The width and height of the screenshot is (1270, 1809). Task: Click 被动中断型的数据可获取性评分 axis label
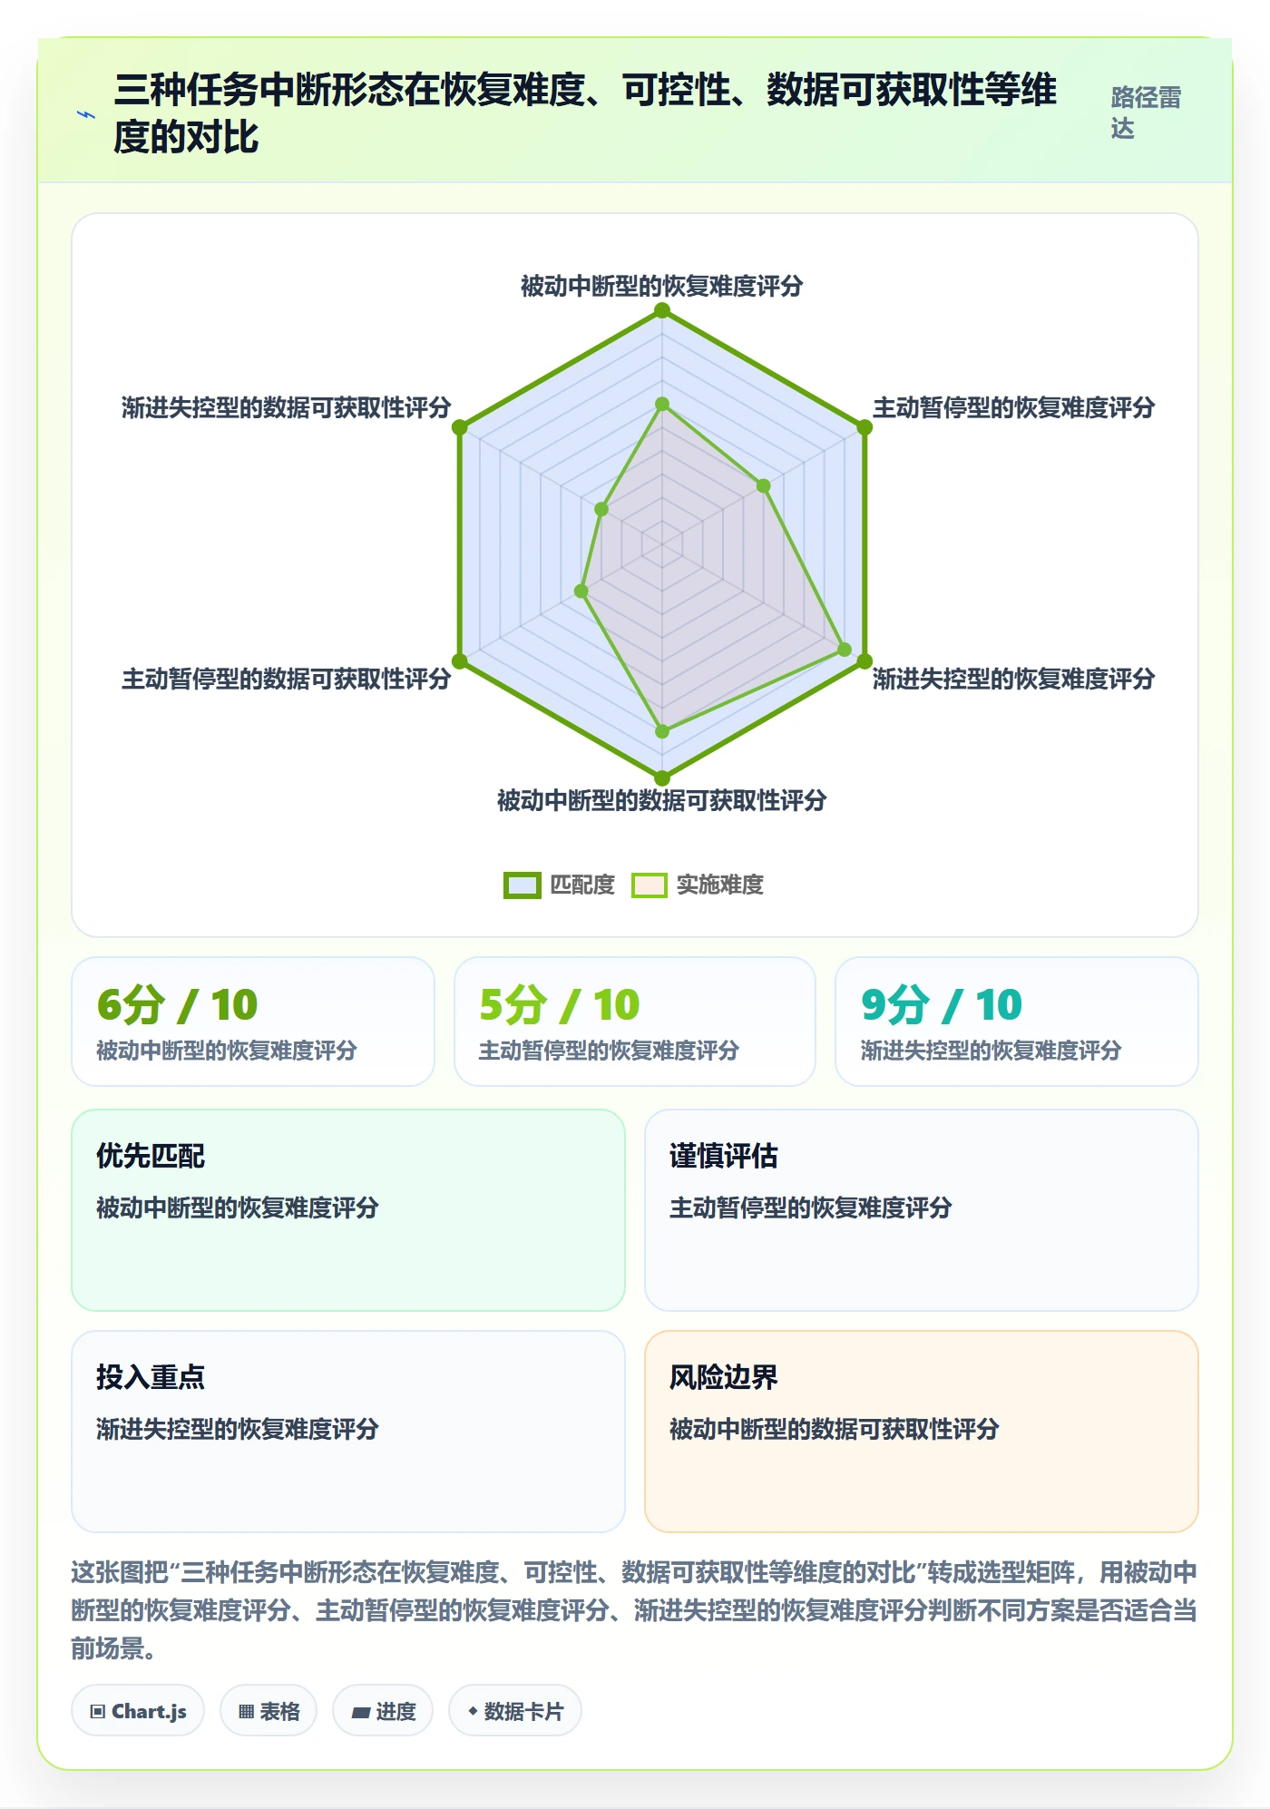coord(662,800)
